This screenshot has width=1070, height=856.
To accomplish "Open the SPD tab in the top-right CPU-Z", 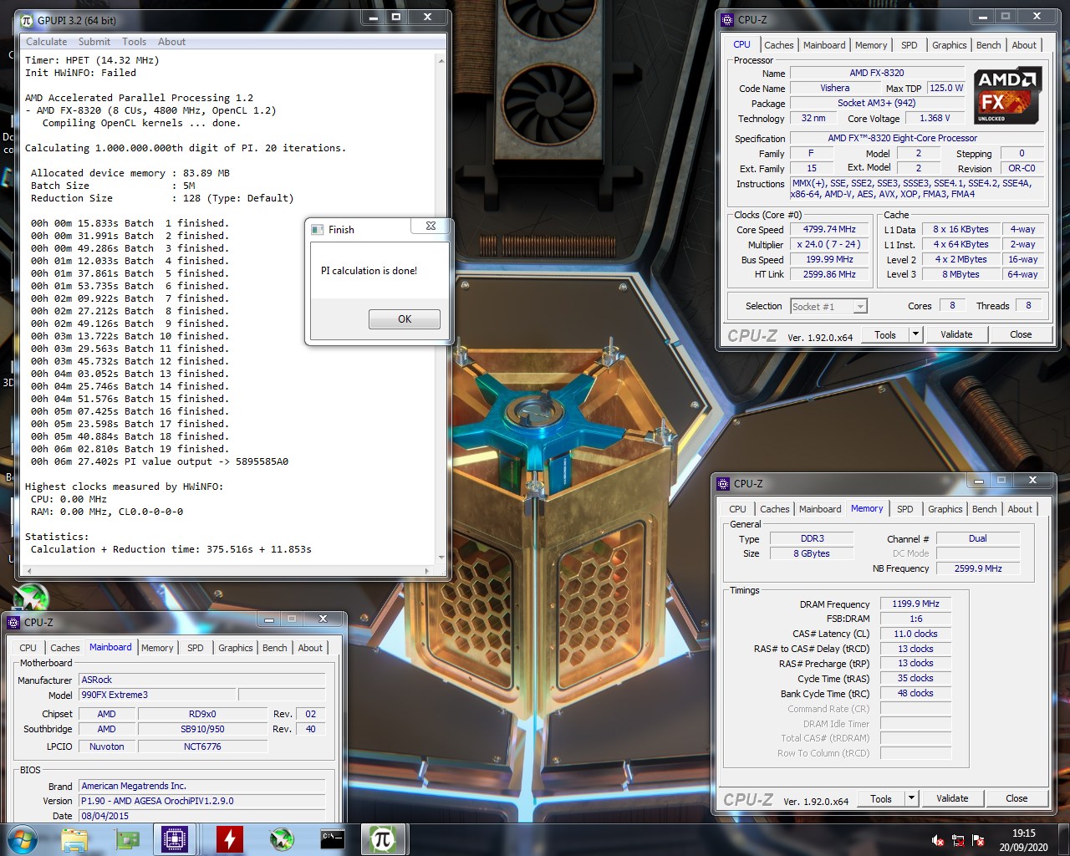I will tap(909, 45).
